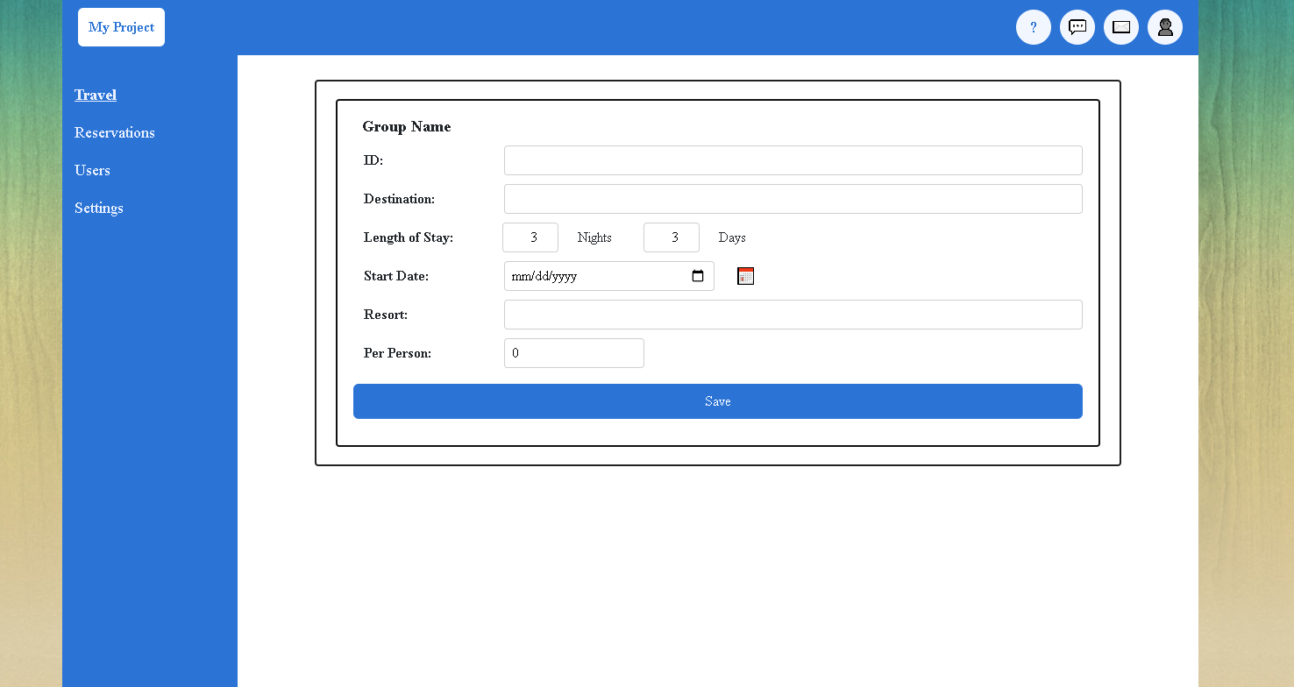Click the Group Name heading

click(407, 126)
